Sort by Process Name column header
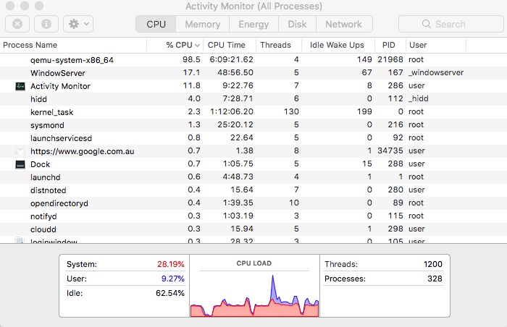The width and height of the screenshot is (507, 327). pos(73,45)
